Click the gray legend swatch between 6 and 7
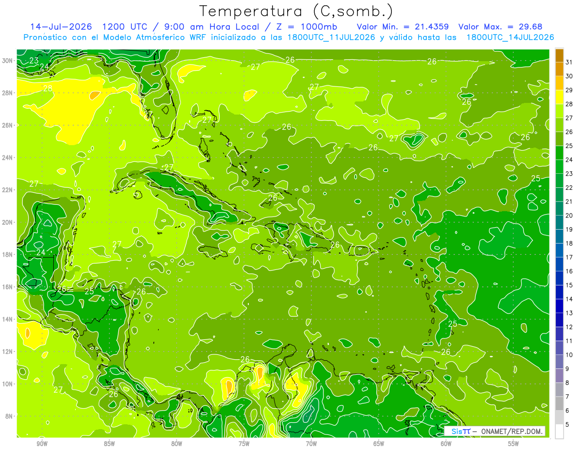 pyautogui.click(x=559, y=403)
